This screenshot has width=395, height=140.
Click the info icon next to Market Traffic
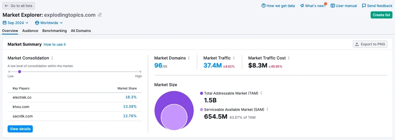pyautogui.click(x=234, y=58)
